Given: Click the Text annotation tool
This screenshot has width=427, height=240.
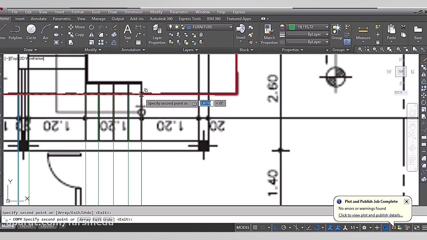Looking at the screenshot, I should (127, 32).
